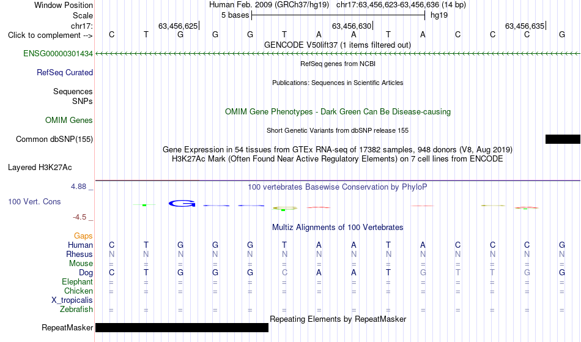Click 'Repeating Elements by RepeatMasker' title
This screenshot has width=581, height=342.
point(338,319)
